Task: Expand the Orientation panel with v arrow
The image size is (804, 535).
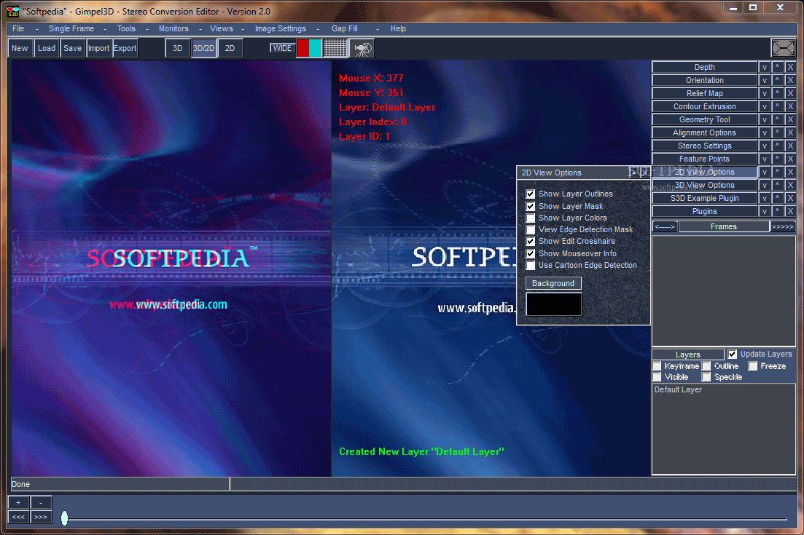Action: coord(765,80)
